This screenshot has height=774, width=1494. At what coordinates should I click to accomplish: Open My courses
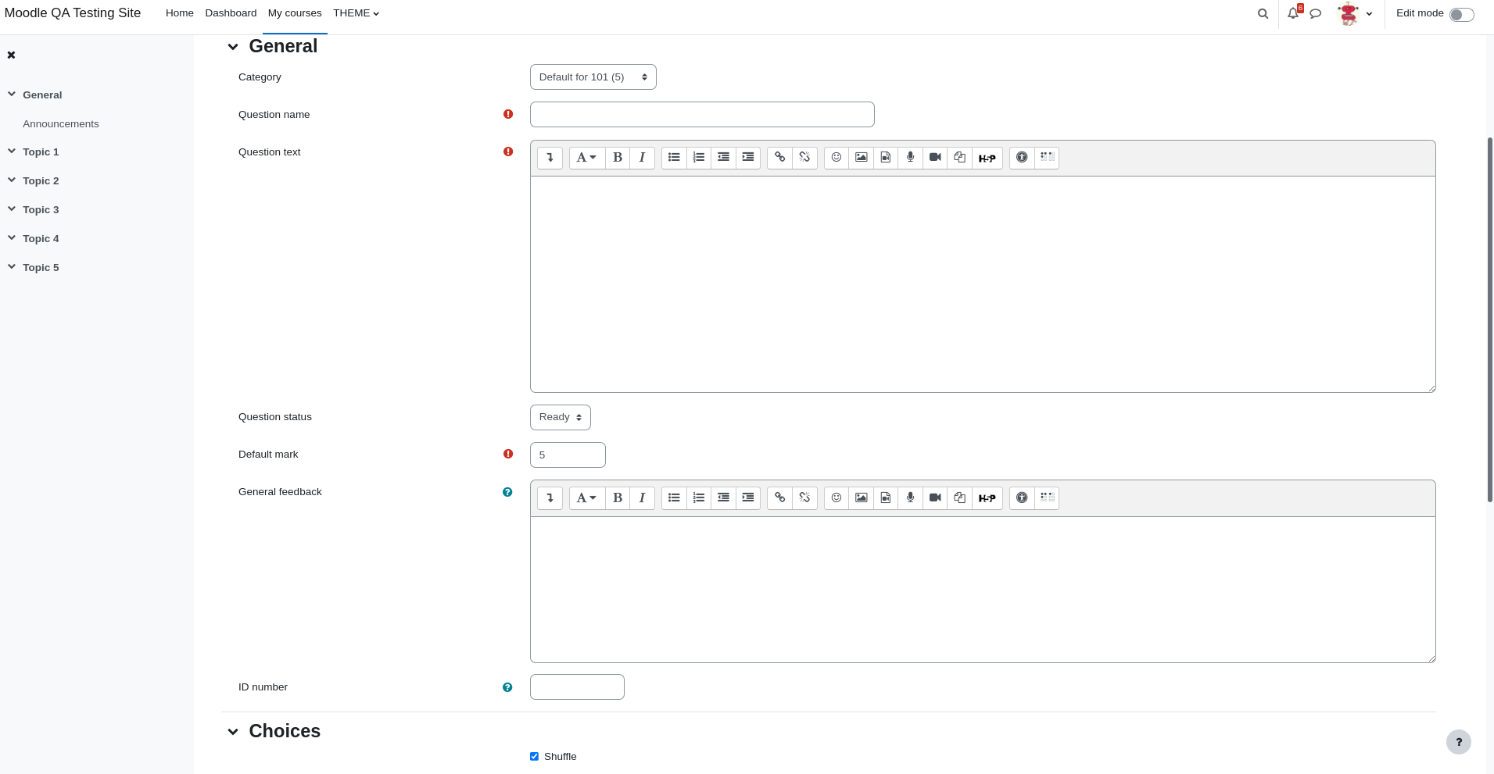coord(295,13)
